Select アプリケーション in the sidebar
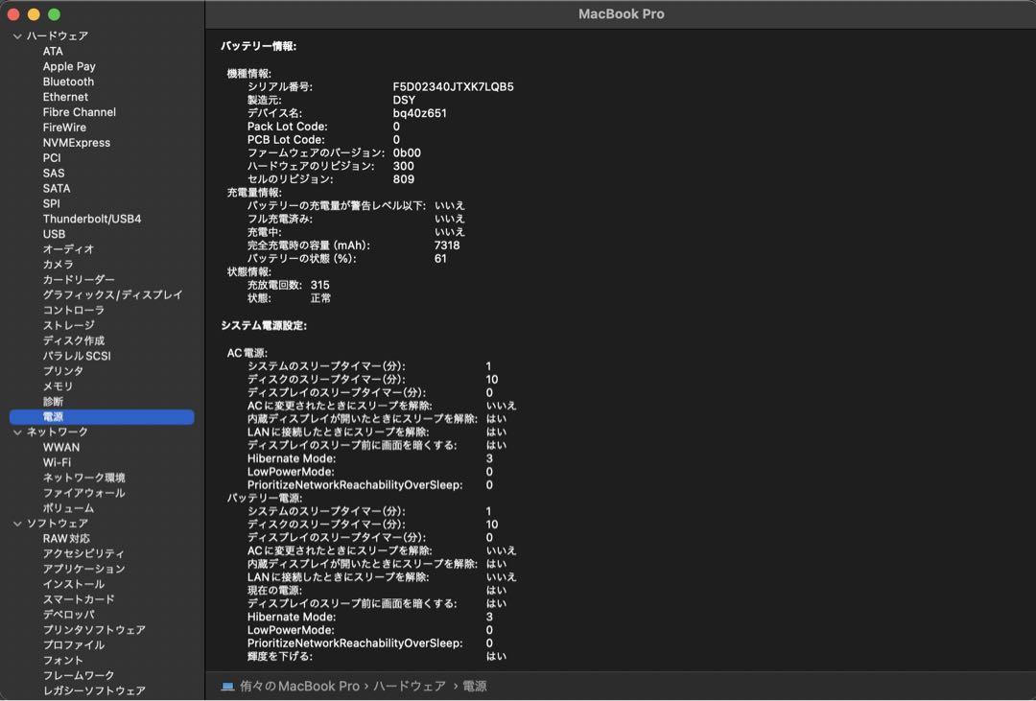This screenshot has height=701, width=1036. coord(83,569)
